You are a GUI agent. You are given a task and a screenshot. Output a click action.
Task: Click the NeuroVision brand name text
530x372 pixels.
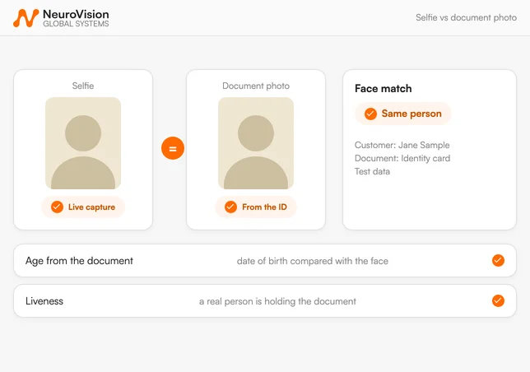[x=76, y=14]
